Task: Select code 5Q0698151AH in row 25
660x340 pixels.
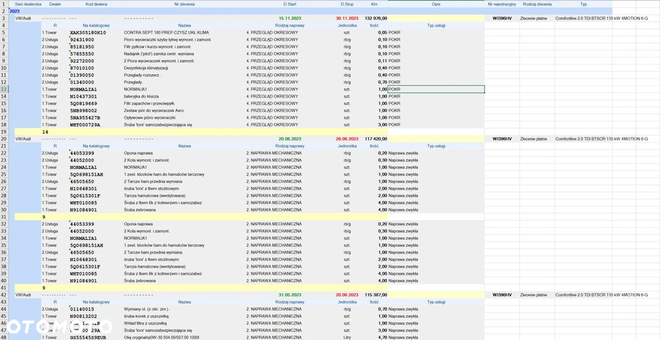Action: [86, 174]
